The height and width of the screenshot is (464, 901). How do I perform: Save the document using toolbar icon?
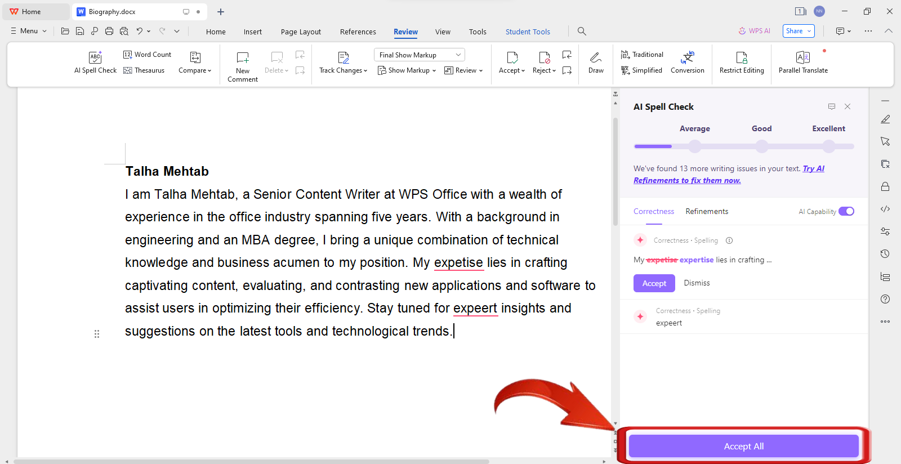[80, 32]
